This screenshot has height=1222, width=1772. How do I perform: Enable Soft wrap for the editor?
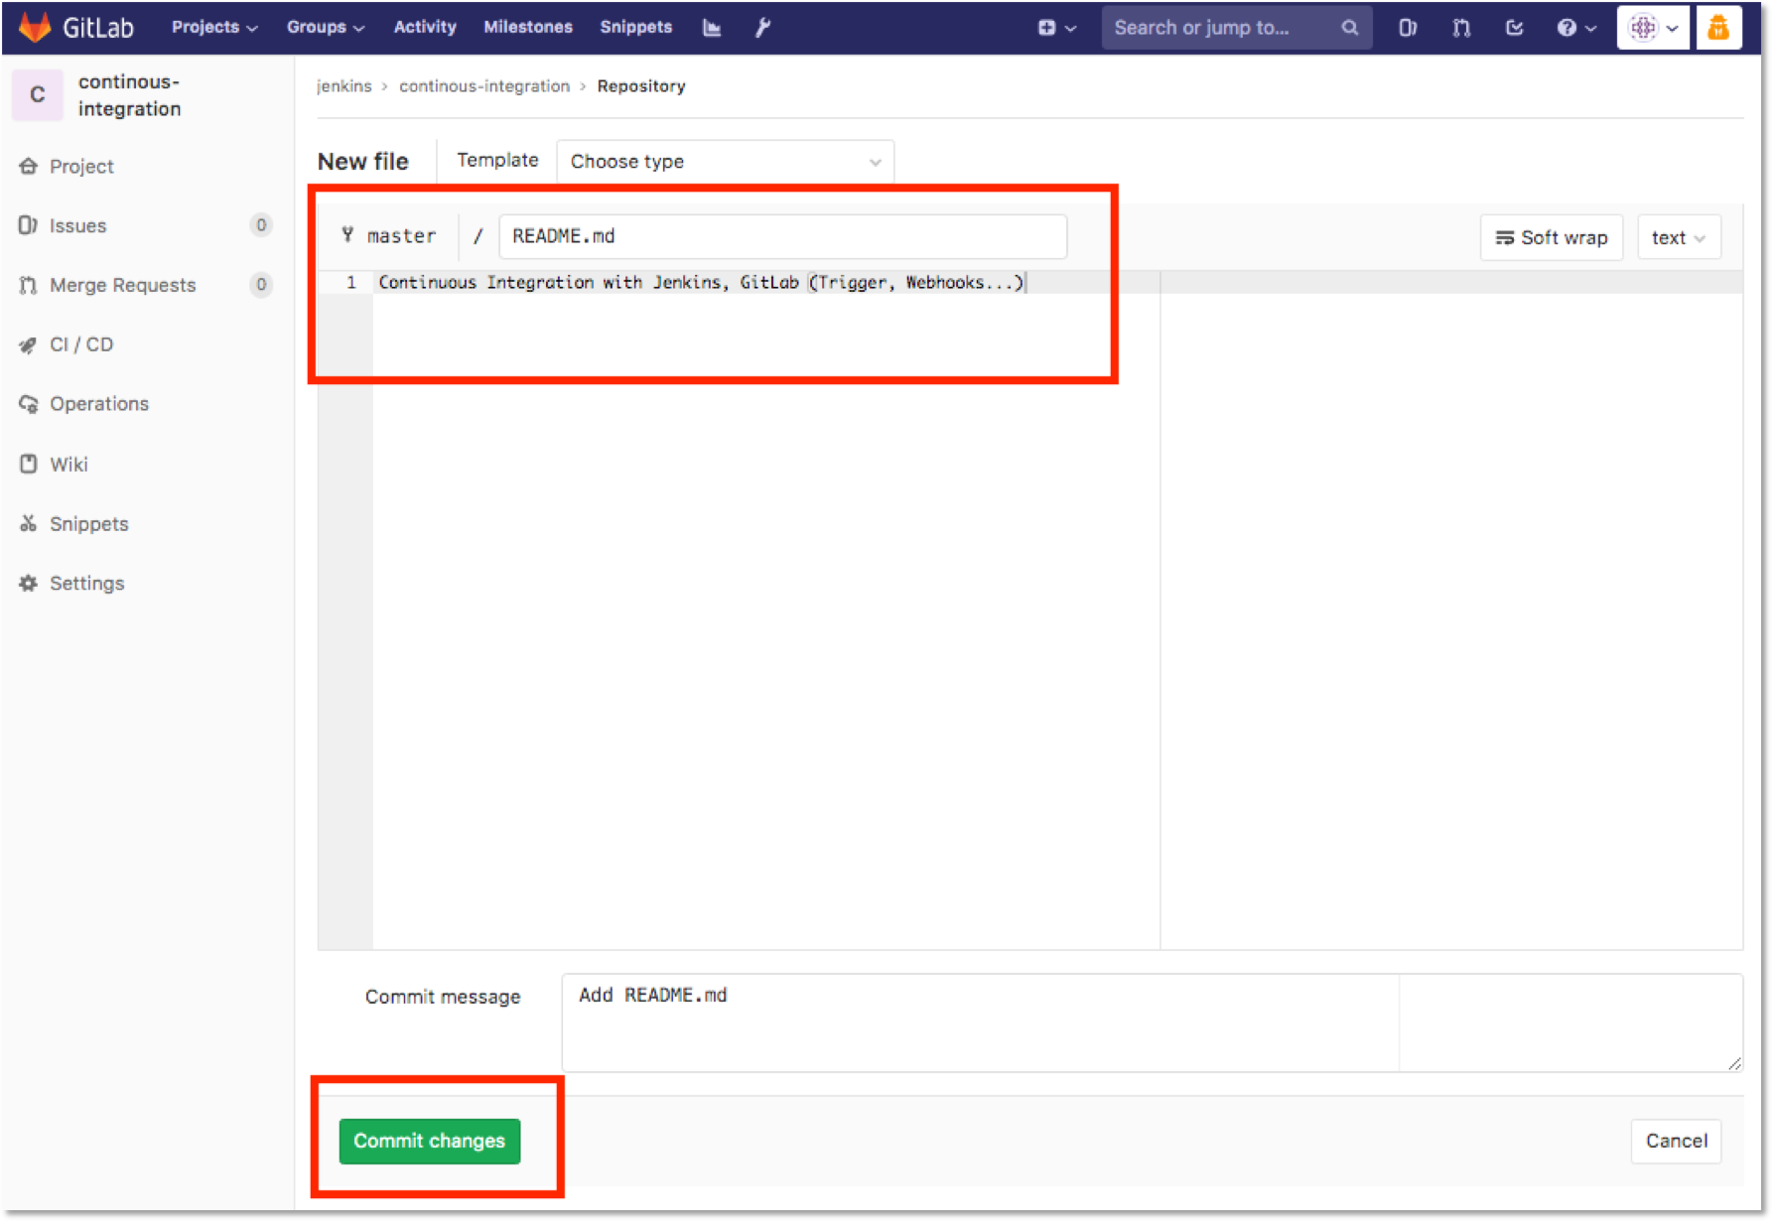[1551, 237]
